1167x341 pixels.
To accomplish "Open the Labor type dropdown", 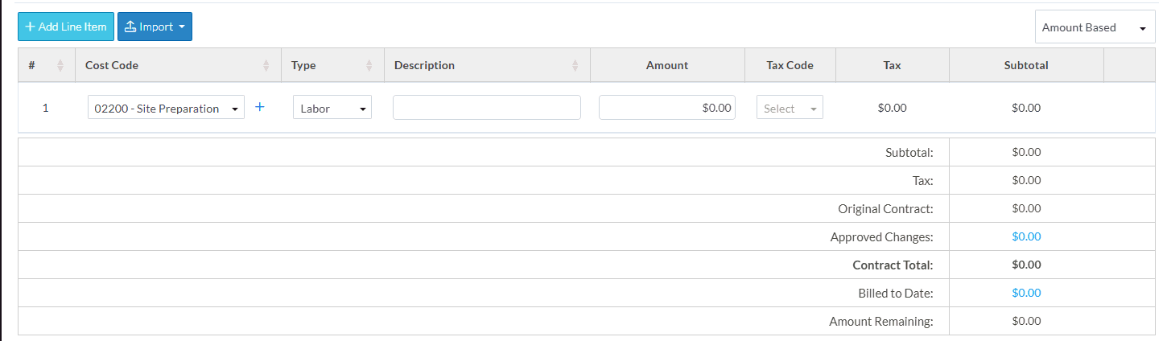I will click(x=332, y=108).
